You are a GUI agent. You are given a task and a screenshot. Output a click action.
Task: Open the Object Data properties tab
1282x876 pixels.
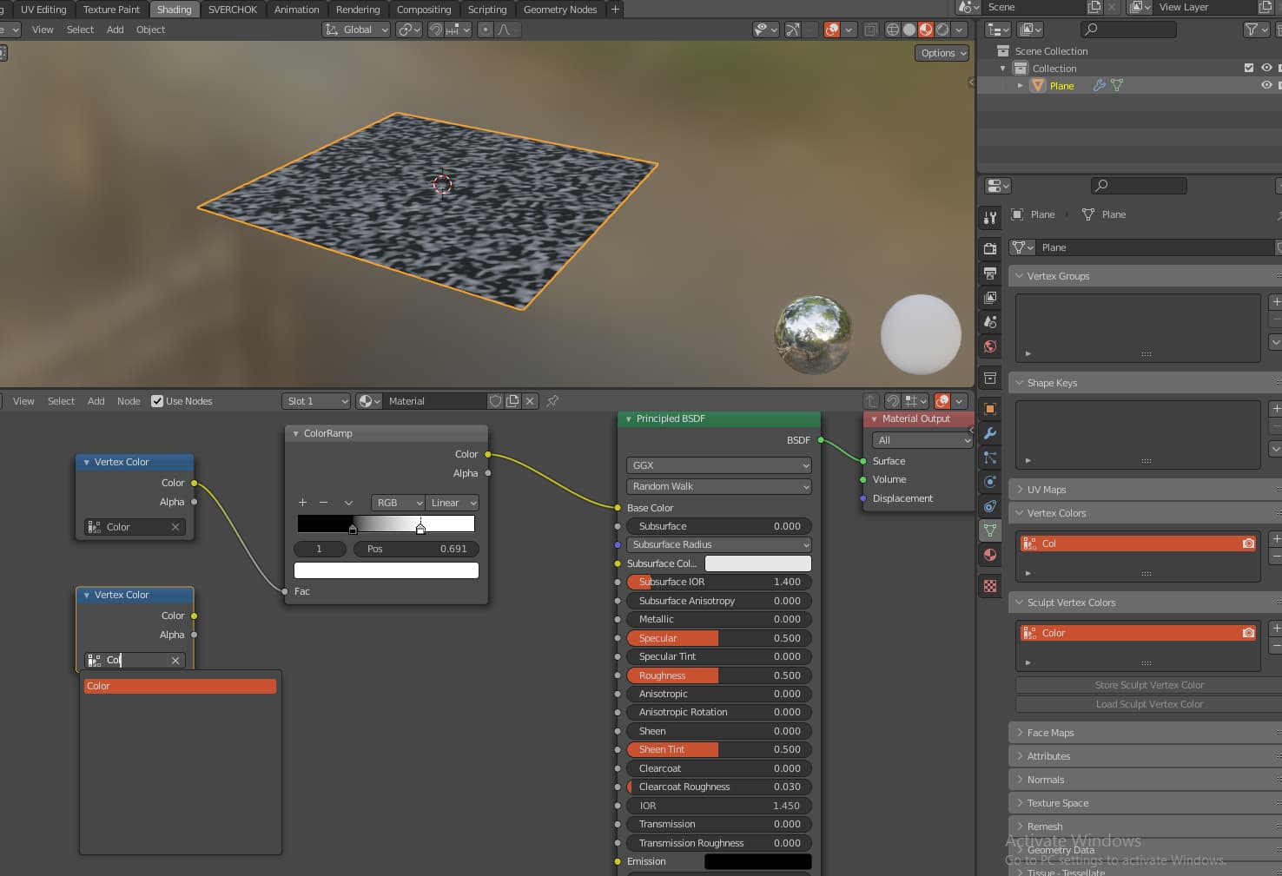(x=989, y=530)
